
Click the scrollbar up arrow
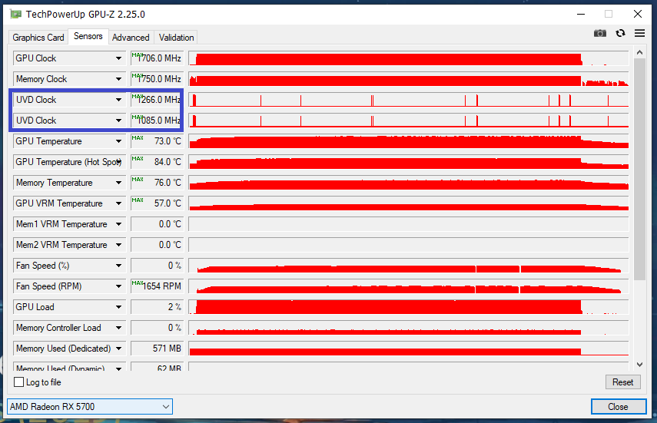coord(639,53)
